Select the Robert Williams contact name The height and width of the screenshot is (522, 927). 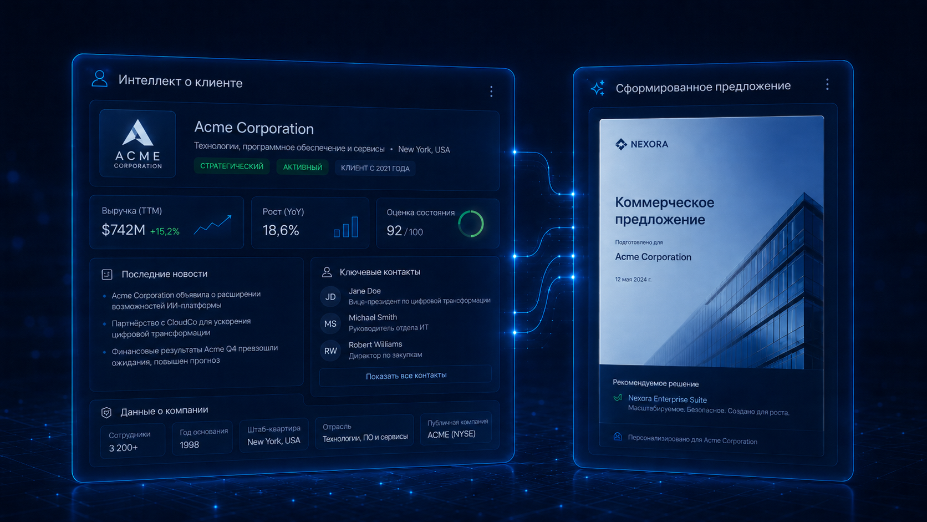375,344
